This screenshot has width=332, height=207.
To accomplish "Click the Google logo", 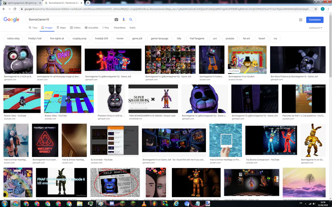I will tap(11, 19).
